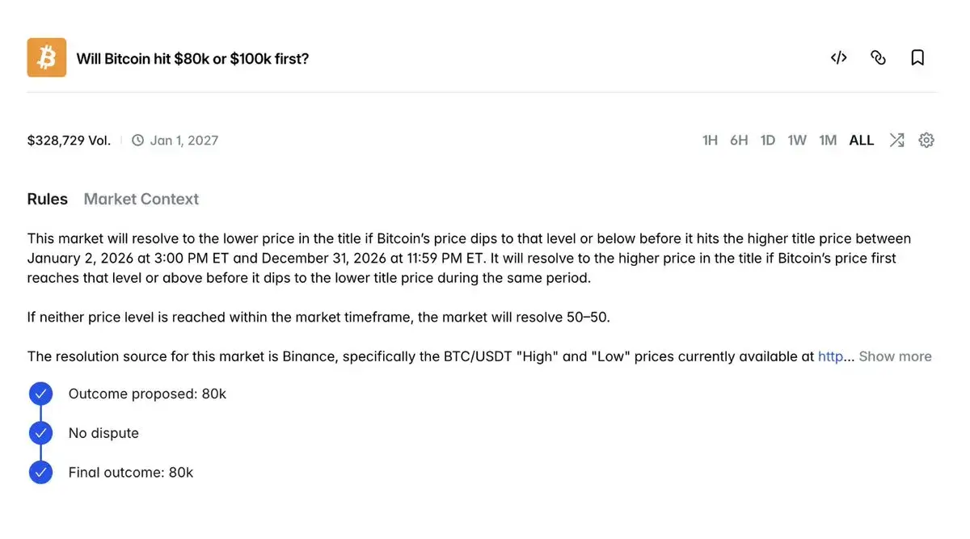This screenshot has height=539, width=970.
Task: Click the Outcome proposed checkmark circle
Action: click(x=40, y=394)
